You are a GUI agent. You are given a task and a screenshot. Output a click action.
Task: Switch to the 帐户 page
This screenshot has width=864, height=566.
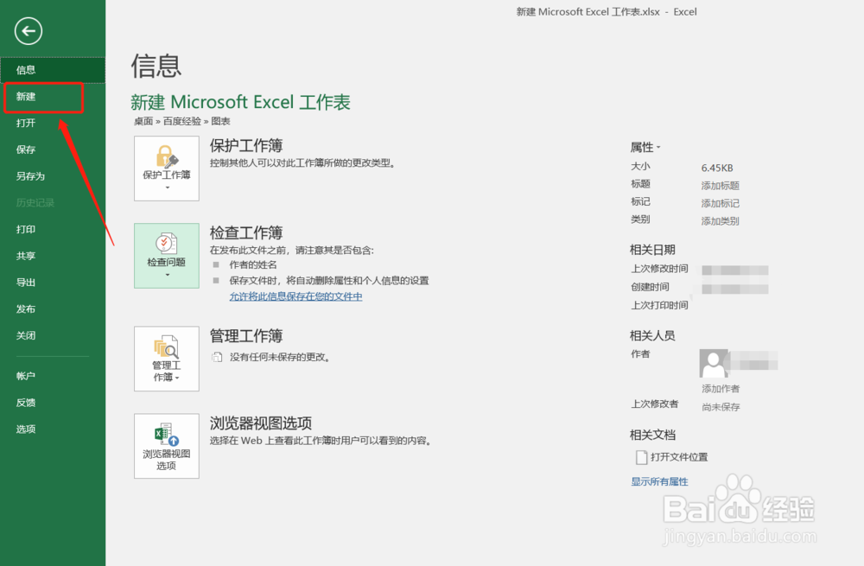24,375
